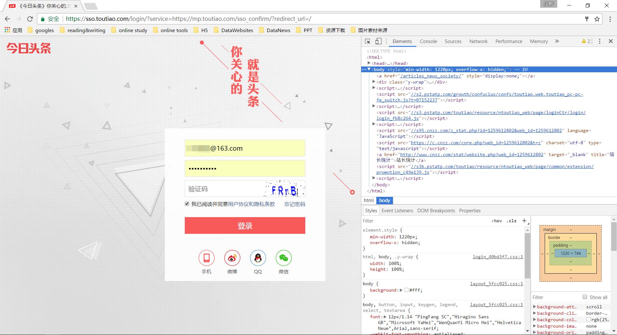Toggle element state with the :hov control
The width and height of the screenshot is (617, 335).
tap(497, 221)
